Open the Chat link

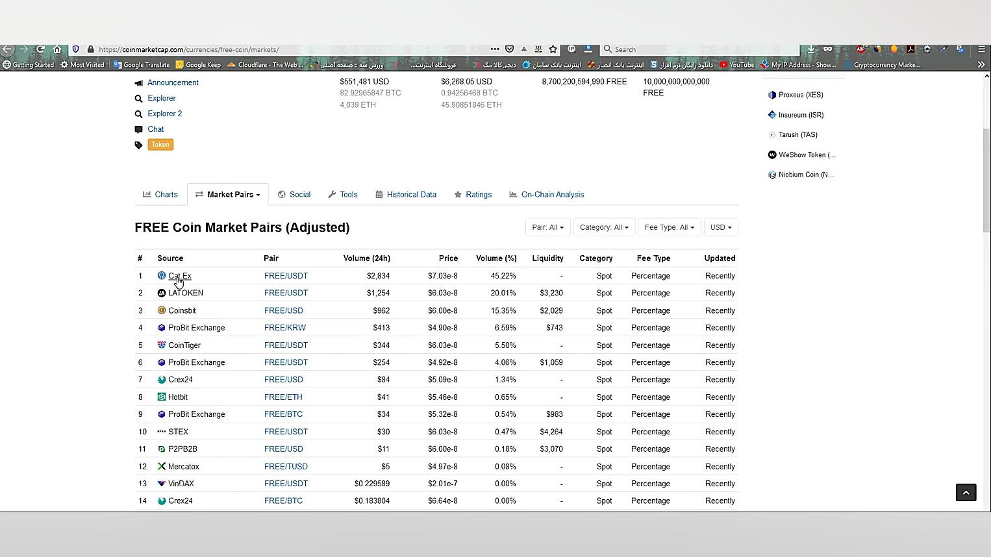[x=155, y=129]
